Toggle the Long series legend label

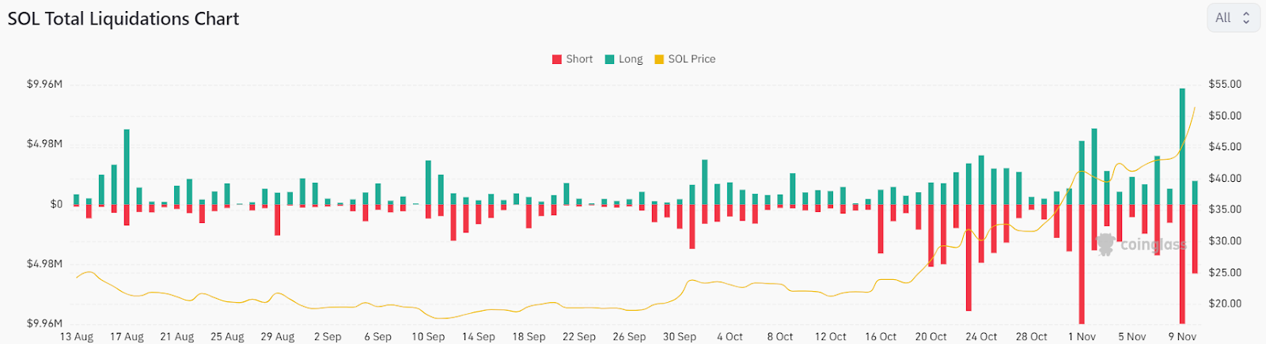[x=631, y=59]
